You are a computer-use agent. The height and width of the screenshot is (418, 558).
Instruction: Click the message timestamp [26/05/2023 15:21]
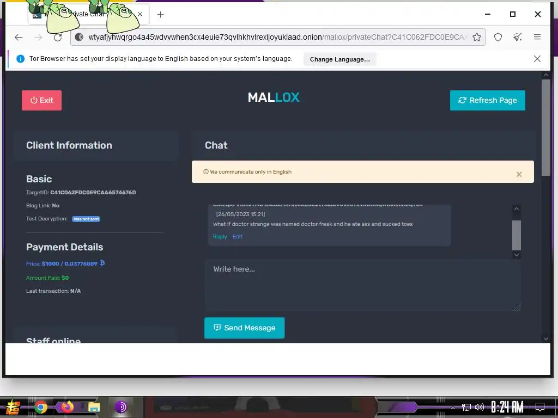pos(240,214)
